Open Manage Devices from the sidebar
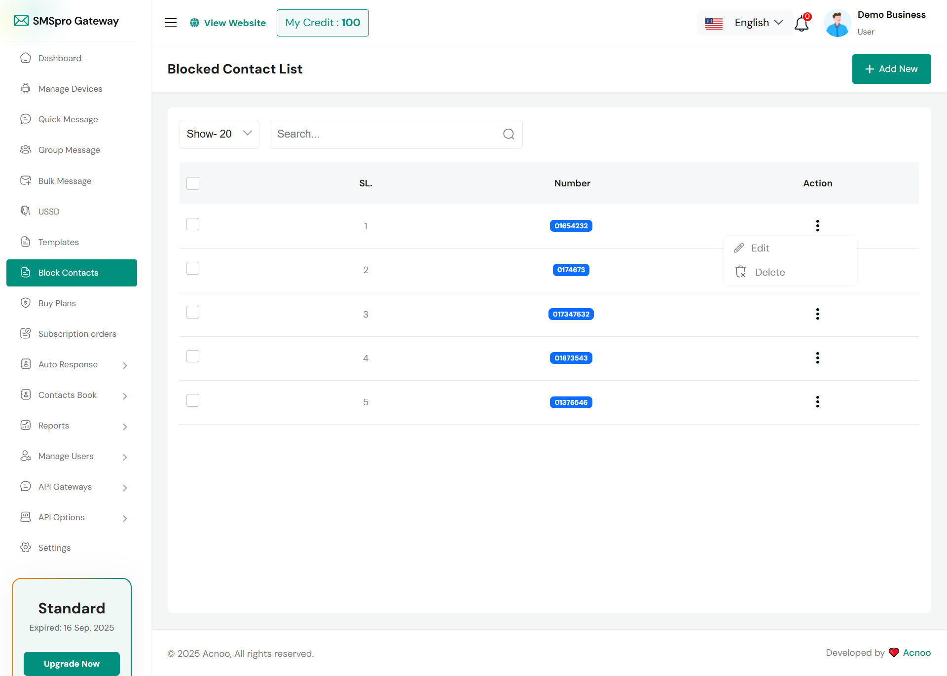 [x=70, y=89]
